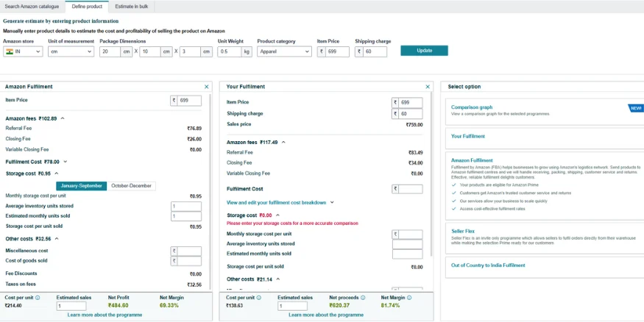Click info icon beside Amazon Fulfilment Cost per unit
This screenshot has height=322, width=644.
click(x=38, y=298)
